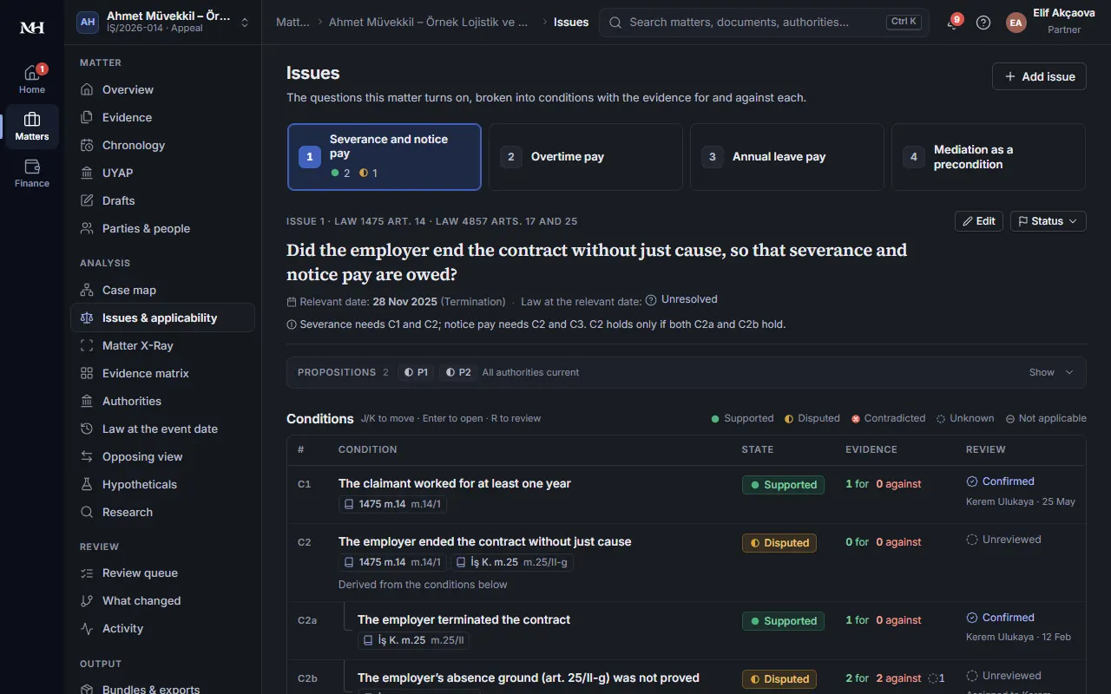Screen dimensions: 1111x694
Task: Click the Confirmed review status for C1
Action: [1001, 481]
